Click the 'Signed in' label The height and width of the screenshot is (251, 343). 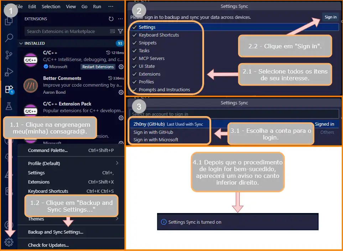(x=324, y=124)
